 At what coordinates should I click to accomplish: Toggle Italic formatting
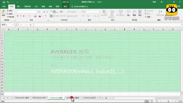[x=21, y=16]
